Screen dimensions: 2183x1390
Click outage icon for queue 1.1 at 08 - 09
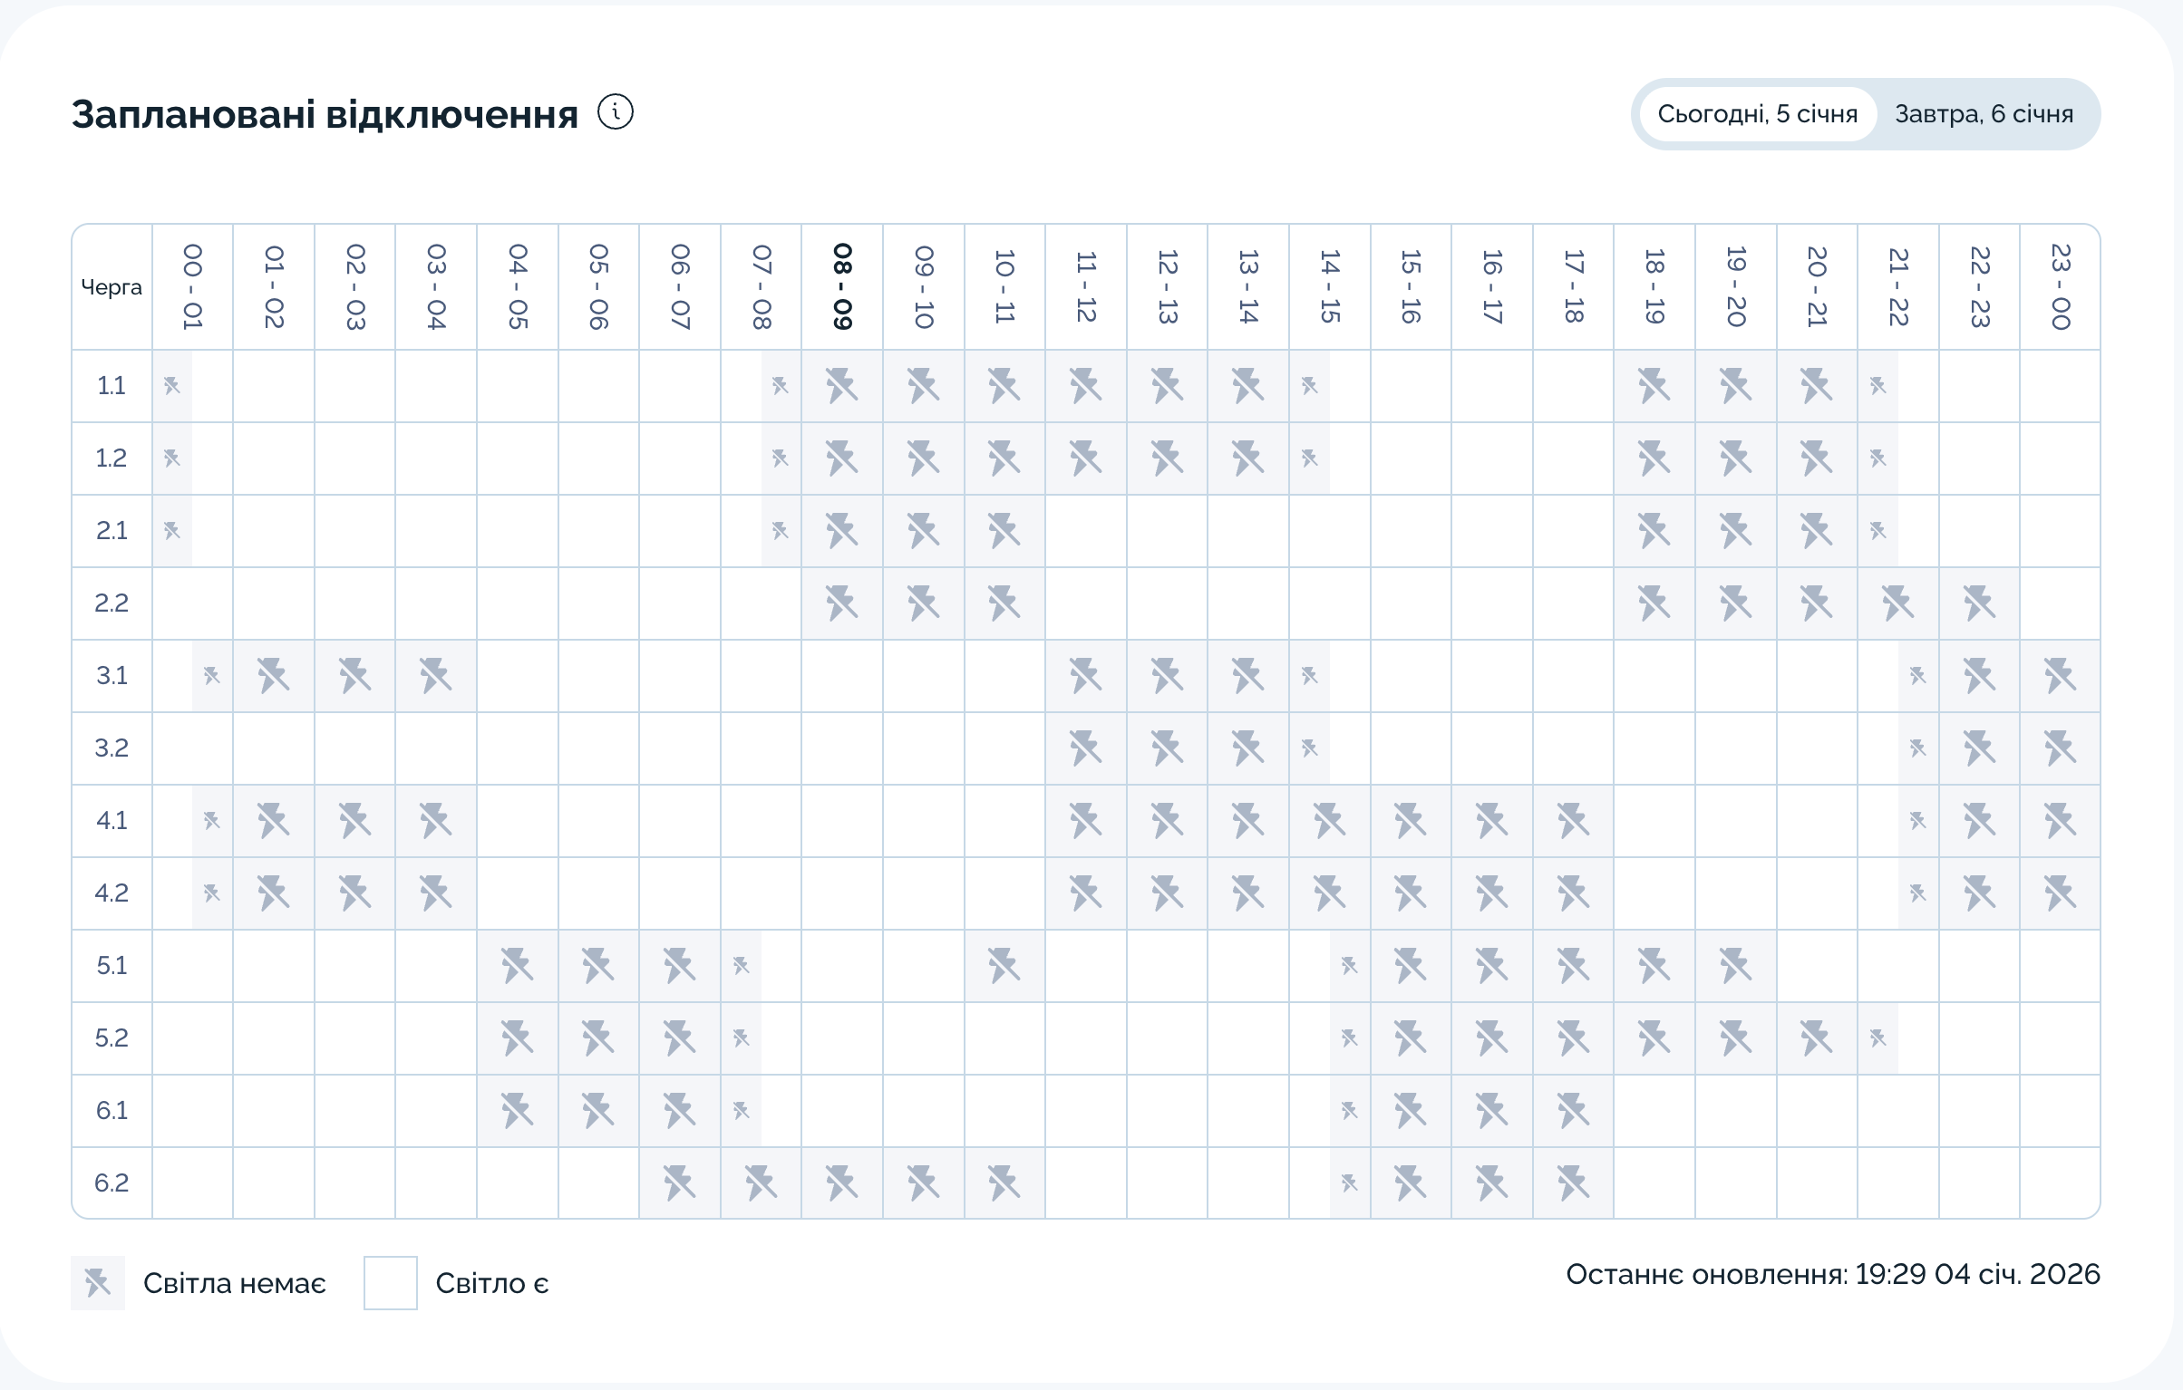tap(842, 386)
